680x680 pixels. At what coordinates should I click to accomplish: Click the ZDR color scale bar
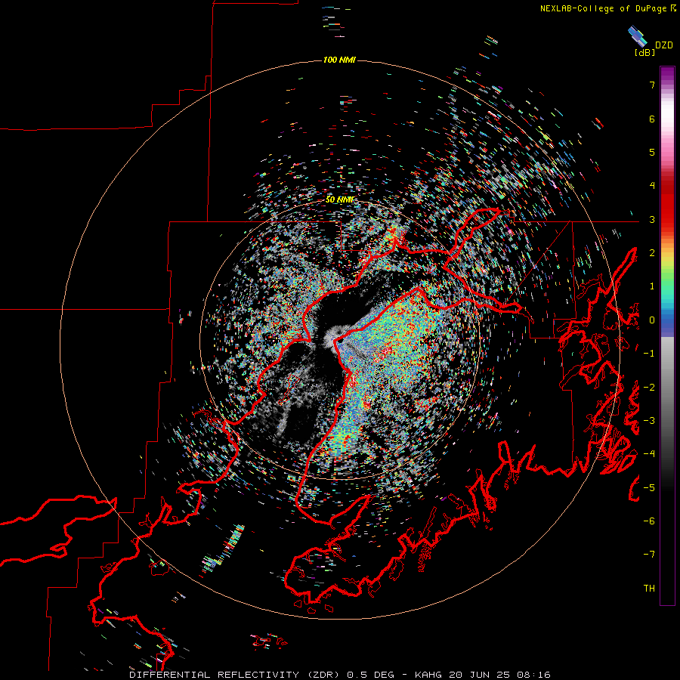[x=667, y=335]
